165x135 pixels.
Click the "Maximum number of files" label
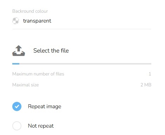[x=38, y=74]
